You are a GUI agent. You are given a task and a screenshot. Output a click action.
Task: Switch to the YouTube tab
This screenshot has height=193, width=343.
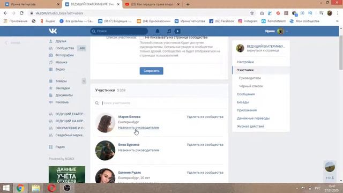[152, 4]
